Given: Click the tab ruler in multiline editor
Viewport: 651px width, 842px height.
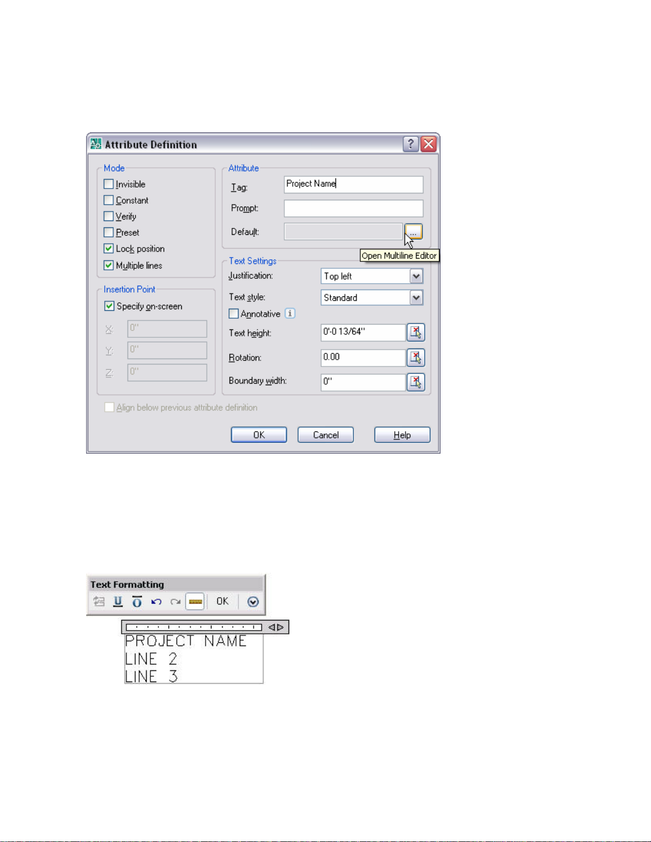Looking at the screenshot, I should click(x=194, y=627).
